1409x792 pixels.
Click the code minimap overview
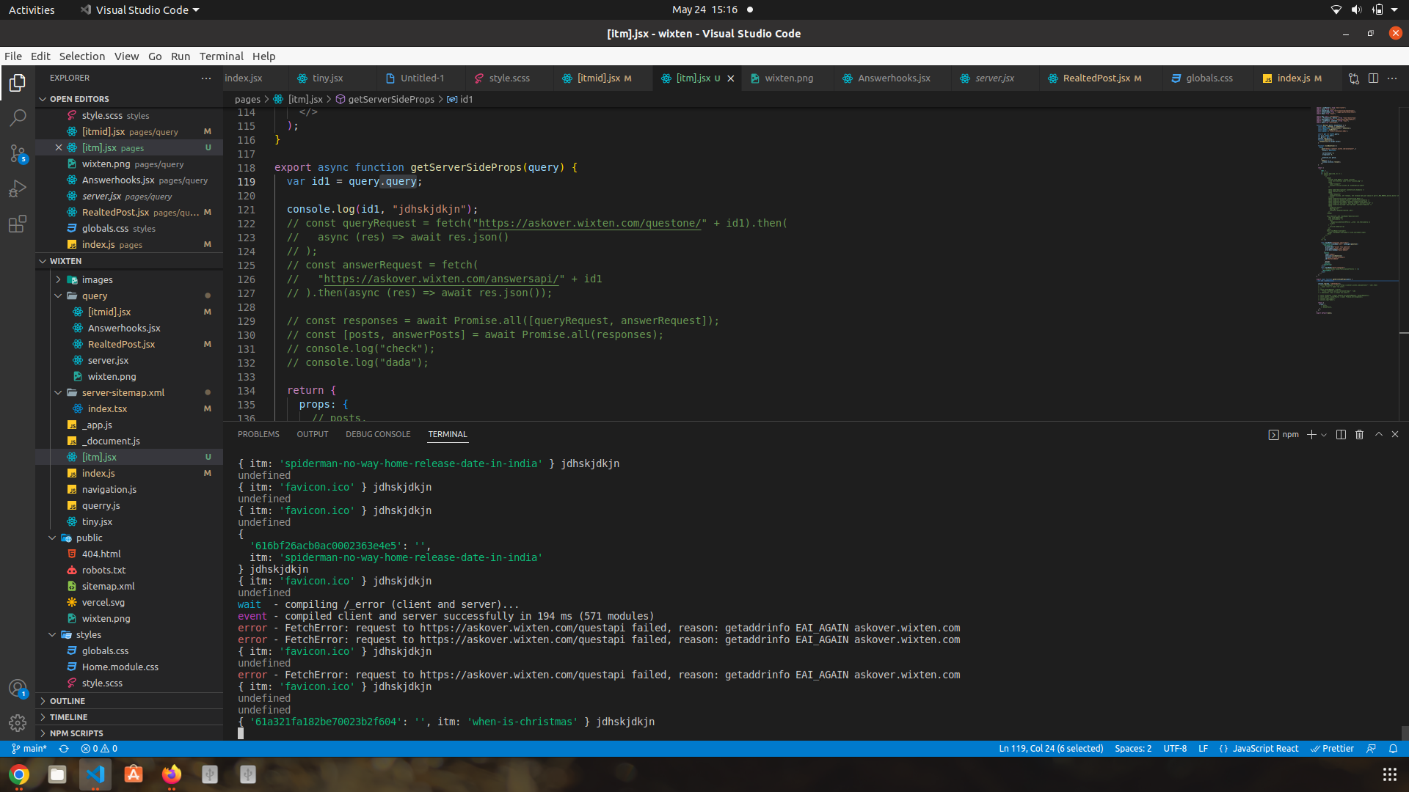[1355, 211]
